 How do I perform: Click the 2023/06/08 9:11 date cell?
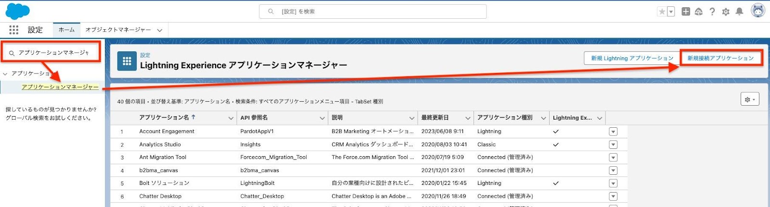442,131
